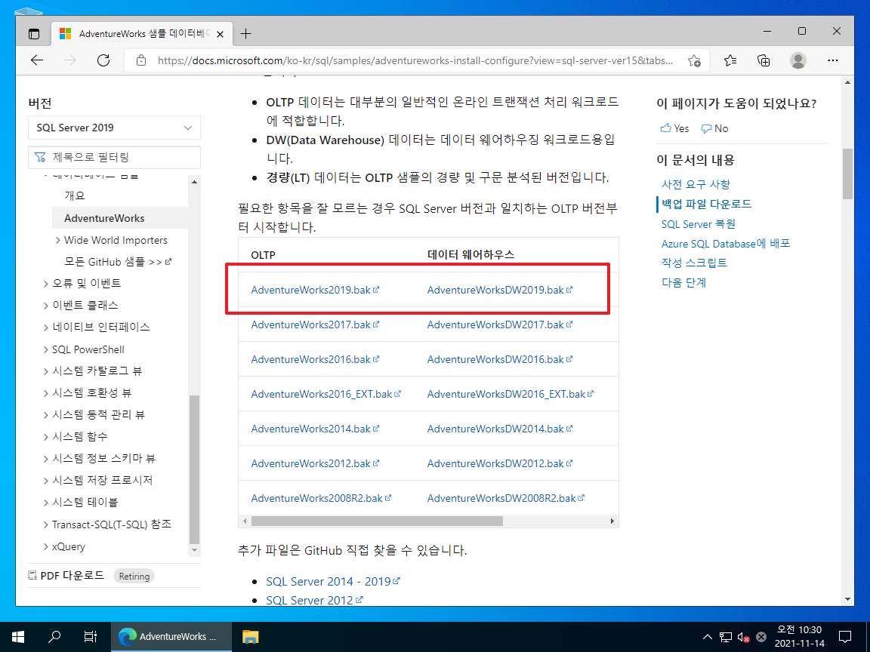The width and height of the screenshot is (870, 652).
Task: Open the Edge profile avatar
Action: [797, 60]
